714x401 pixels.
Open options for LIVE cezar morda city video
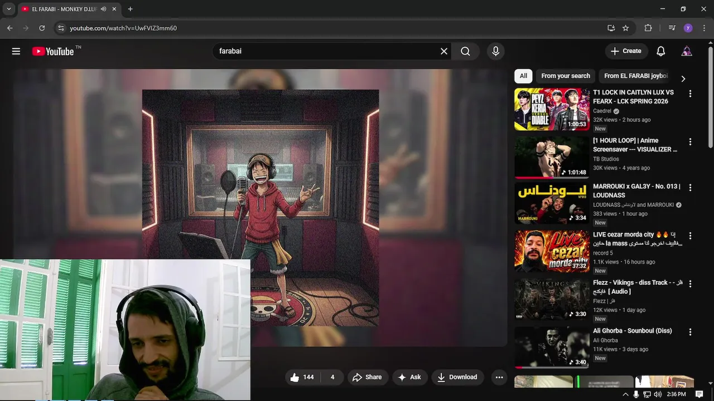pos(690,236)
